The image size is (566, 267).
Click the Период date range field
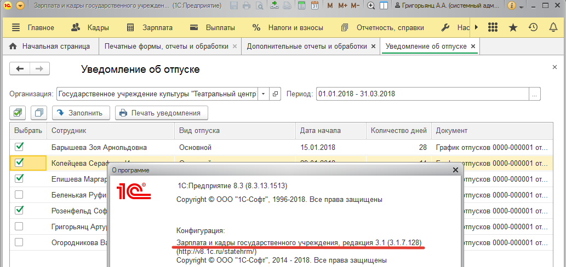point(422,94)
